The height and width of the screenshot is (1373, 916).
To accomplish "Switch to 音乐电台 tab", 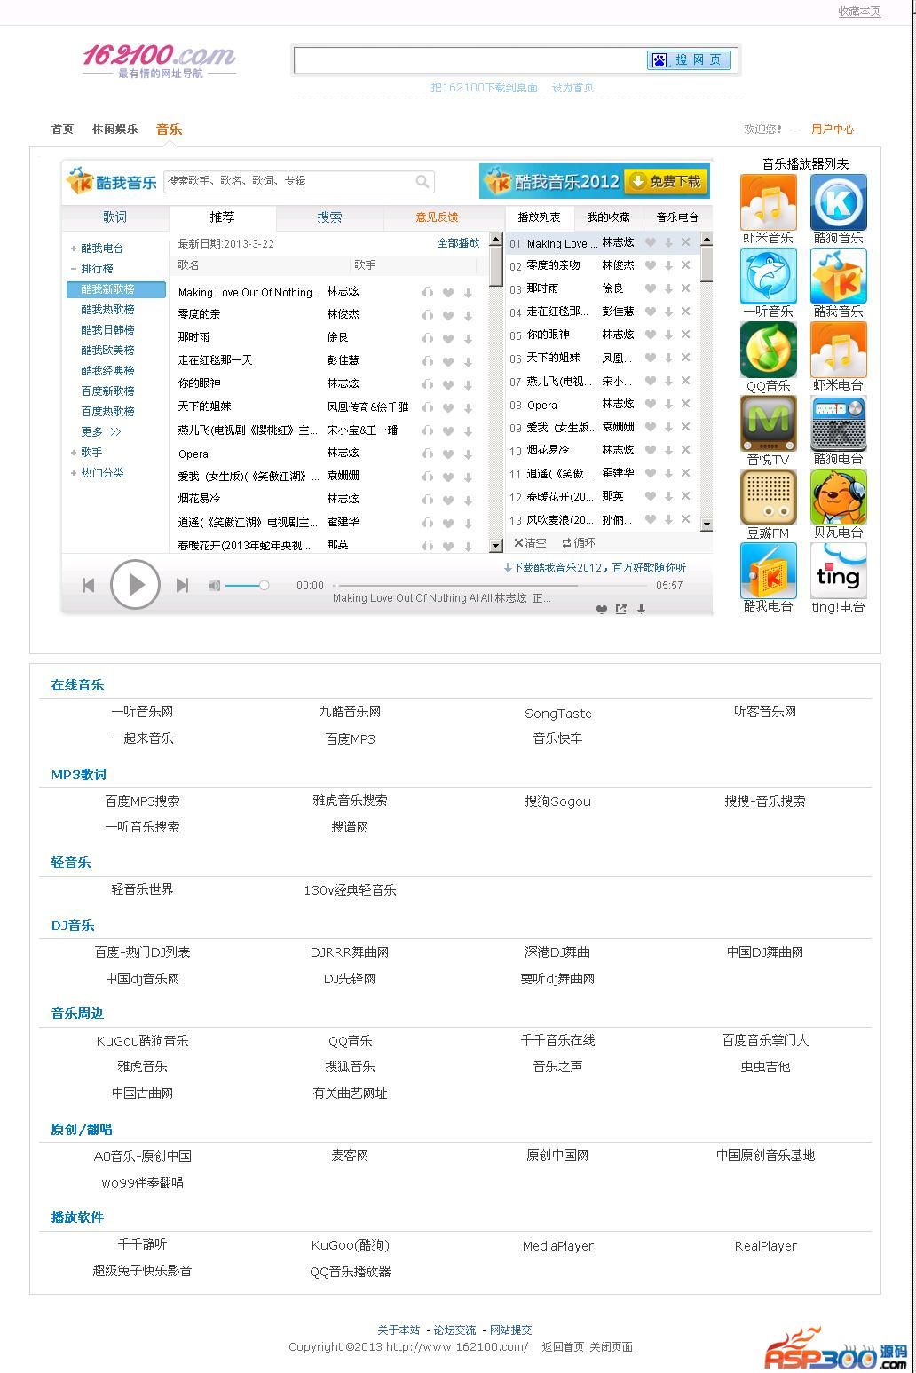I will pos(677,217).
